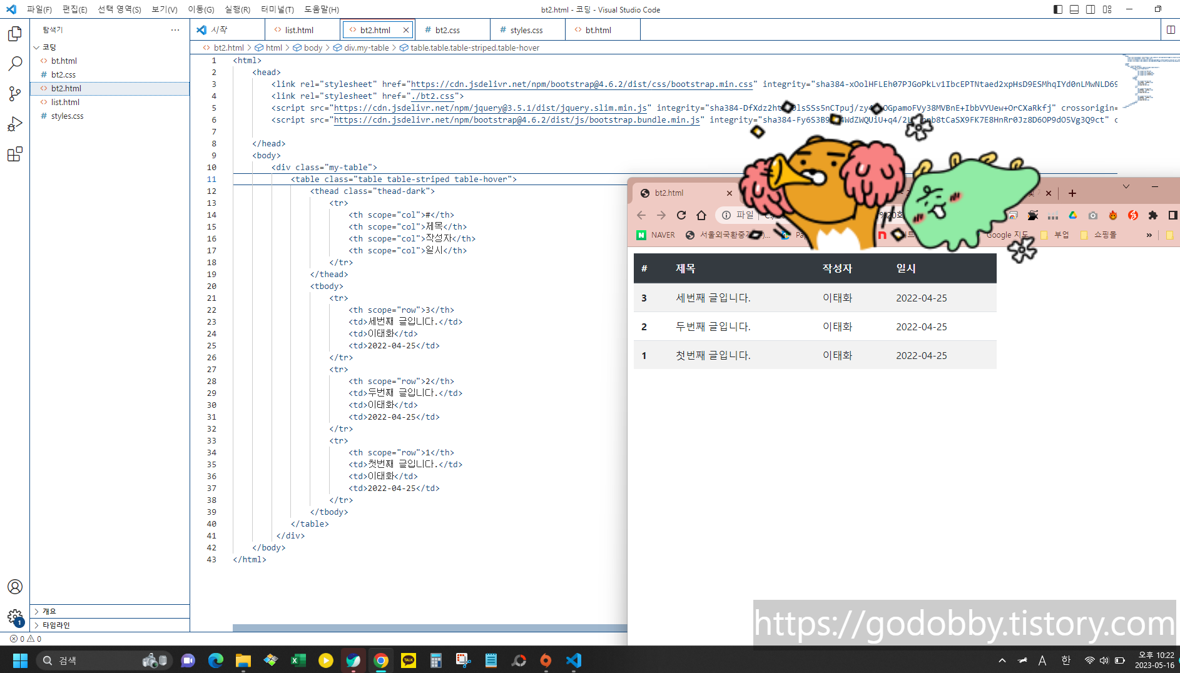Open a new tab in Chrome

pos(1072,193)
